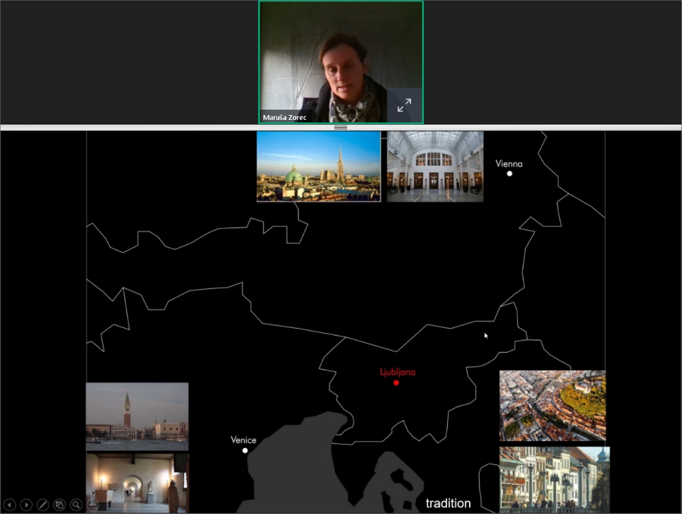The image size is (682, 514).
Task: Go to the previous slide
Action: click(10, 505)
